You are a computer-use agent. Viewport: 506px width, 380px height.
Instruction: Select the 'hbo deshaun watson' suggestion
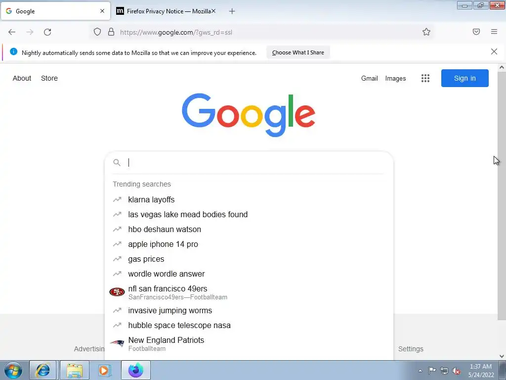[249, 230]
